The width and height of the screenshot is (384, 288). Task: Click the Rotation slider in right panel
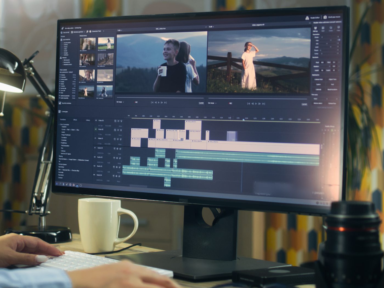coord(325,66)
